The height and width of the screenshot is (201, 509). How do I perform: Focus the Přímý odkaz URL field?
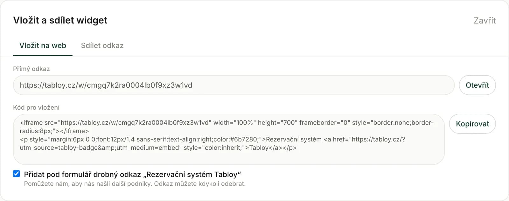pos(234,85)
